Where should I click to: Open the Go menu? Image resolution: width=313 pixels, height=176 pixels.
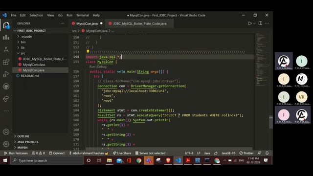60,15
